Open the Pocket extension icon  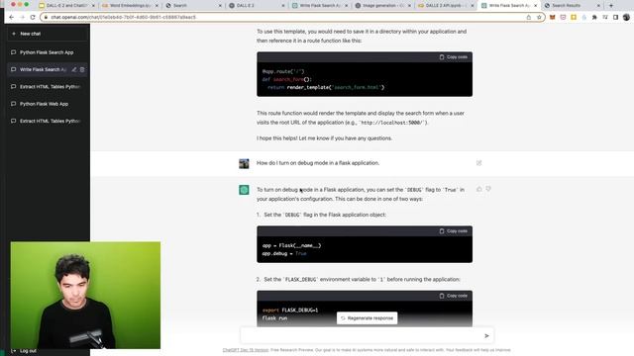pos(563,18)
